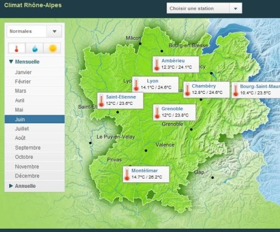280x232 pixels.
Task: Open the 'Choisir une station' dropdown arrow
Action: (236, 8)
